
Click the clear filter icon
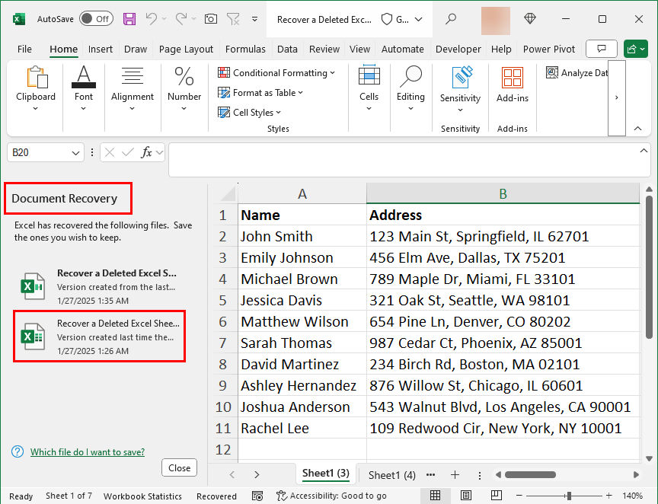coord(233,19)
